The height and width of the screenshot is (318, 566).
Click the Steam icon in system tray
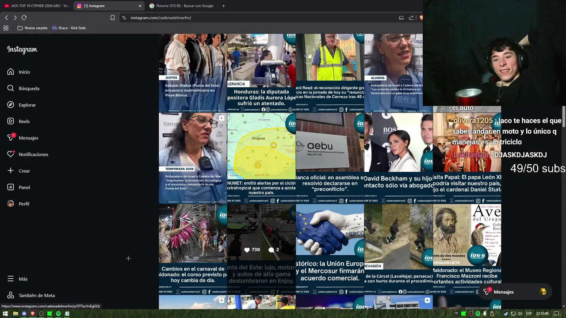pos(506,314)
